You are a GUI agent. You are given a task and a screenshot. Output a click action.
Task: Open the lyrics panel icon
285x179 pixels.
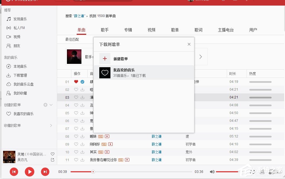point(262,172)
